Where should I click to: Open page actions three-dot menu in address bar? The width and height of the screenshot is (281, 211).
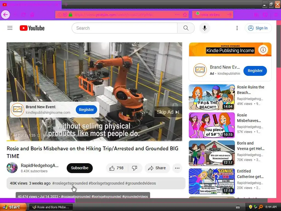[177, 15]
